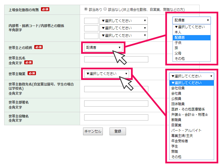Pick 公務員 in the occupation list
Viewport: 223px width, 167px height.
coord(176,99)
